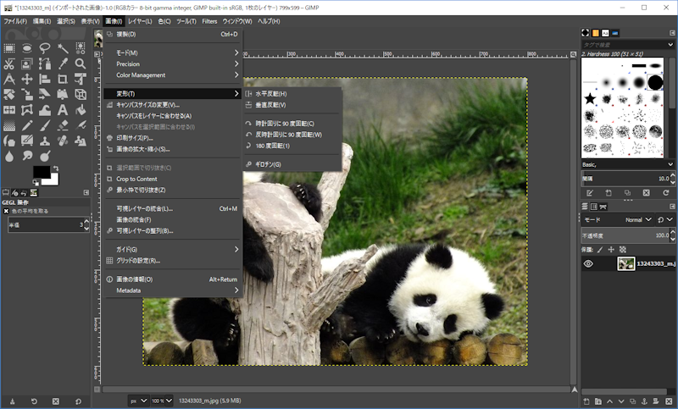Hide the 13243303_m.jpg layer with eye icon
This screenshot has height=409, width=678.
point(588,264)
